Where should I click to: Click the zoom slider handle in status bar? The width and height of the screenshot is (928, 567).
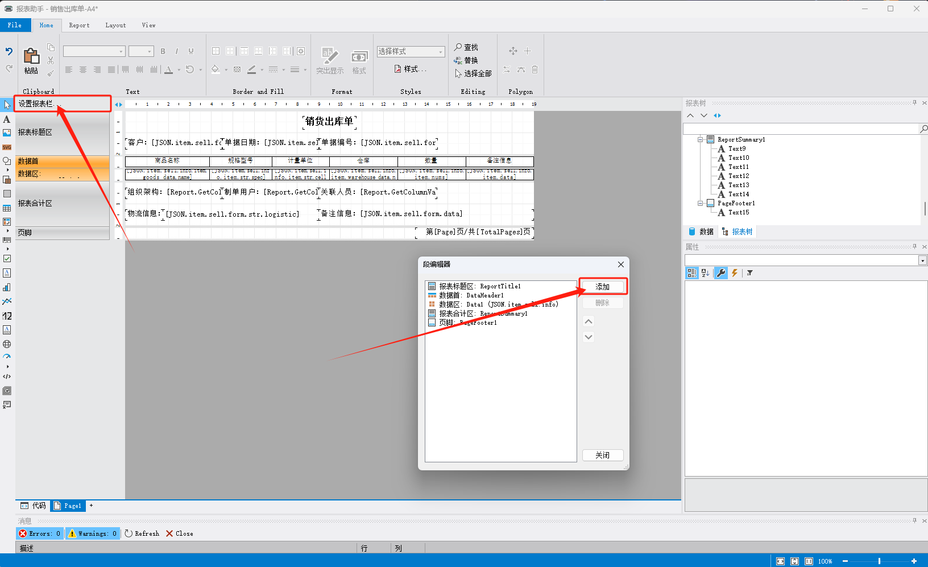click(879, 561)
